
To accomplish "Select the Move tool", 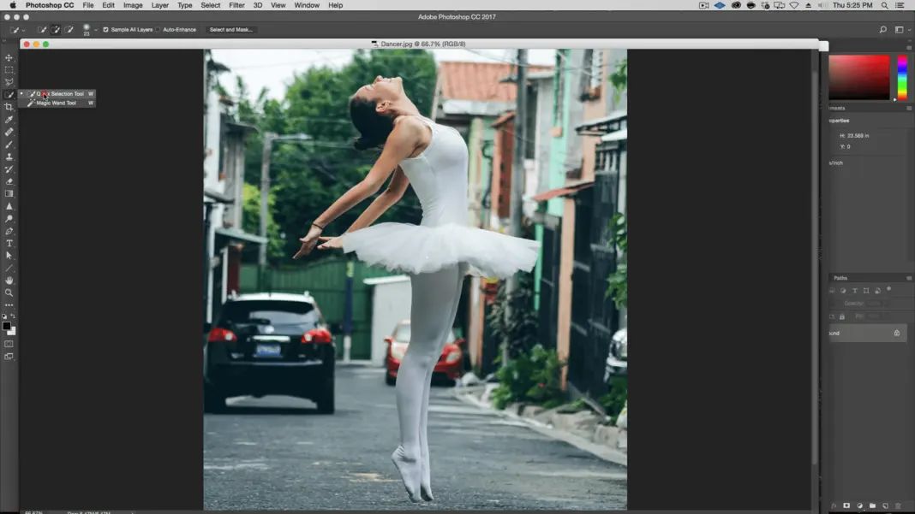I will [x=9, y=57].
